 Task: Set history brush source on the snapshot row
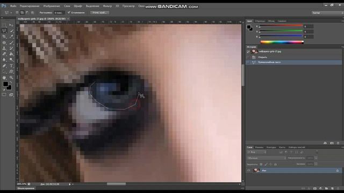[x=248, y=51]
